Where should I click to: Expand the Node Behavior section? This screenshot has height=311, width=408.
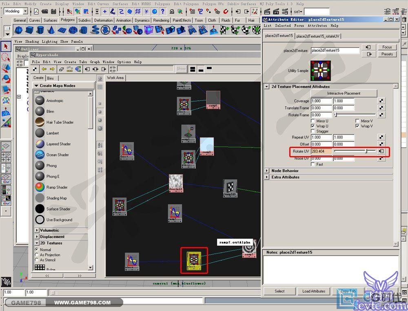[x=267, y=171]
